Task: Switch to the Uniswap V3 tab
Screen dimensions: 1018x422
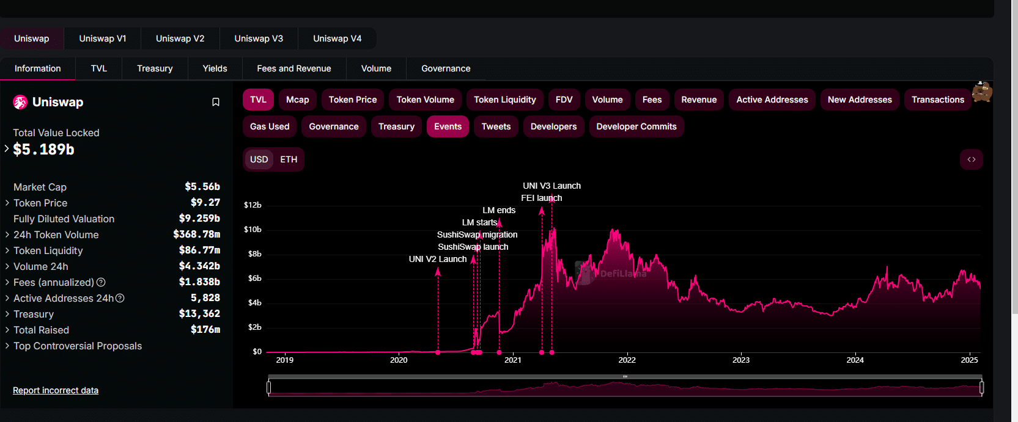Action: coord(259,38)
